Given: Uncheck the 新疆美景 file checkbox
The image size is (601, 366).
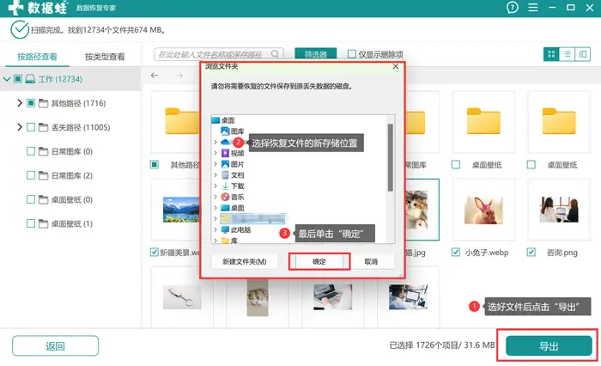Looking at the screenshot, I should pyautogui.click(x=154, y=252).
